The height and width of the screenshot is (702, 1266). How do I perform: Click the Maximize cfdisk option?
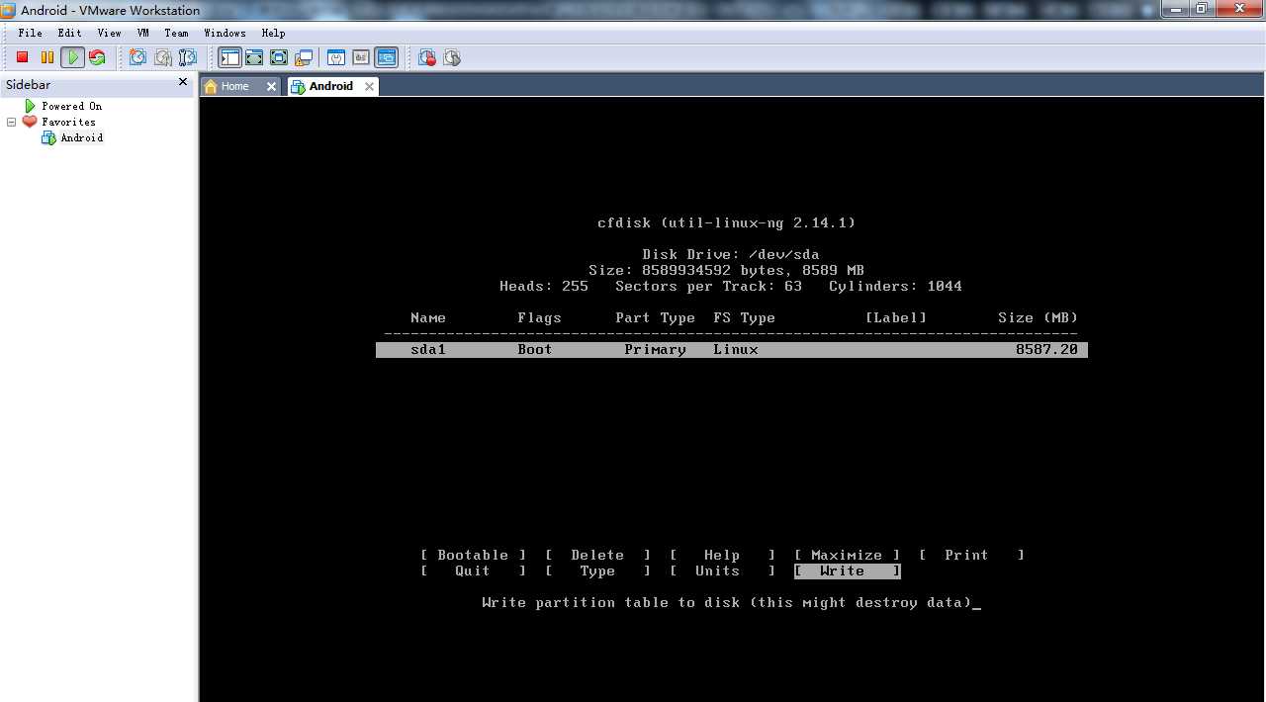coord(847,556)
